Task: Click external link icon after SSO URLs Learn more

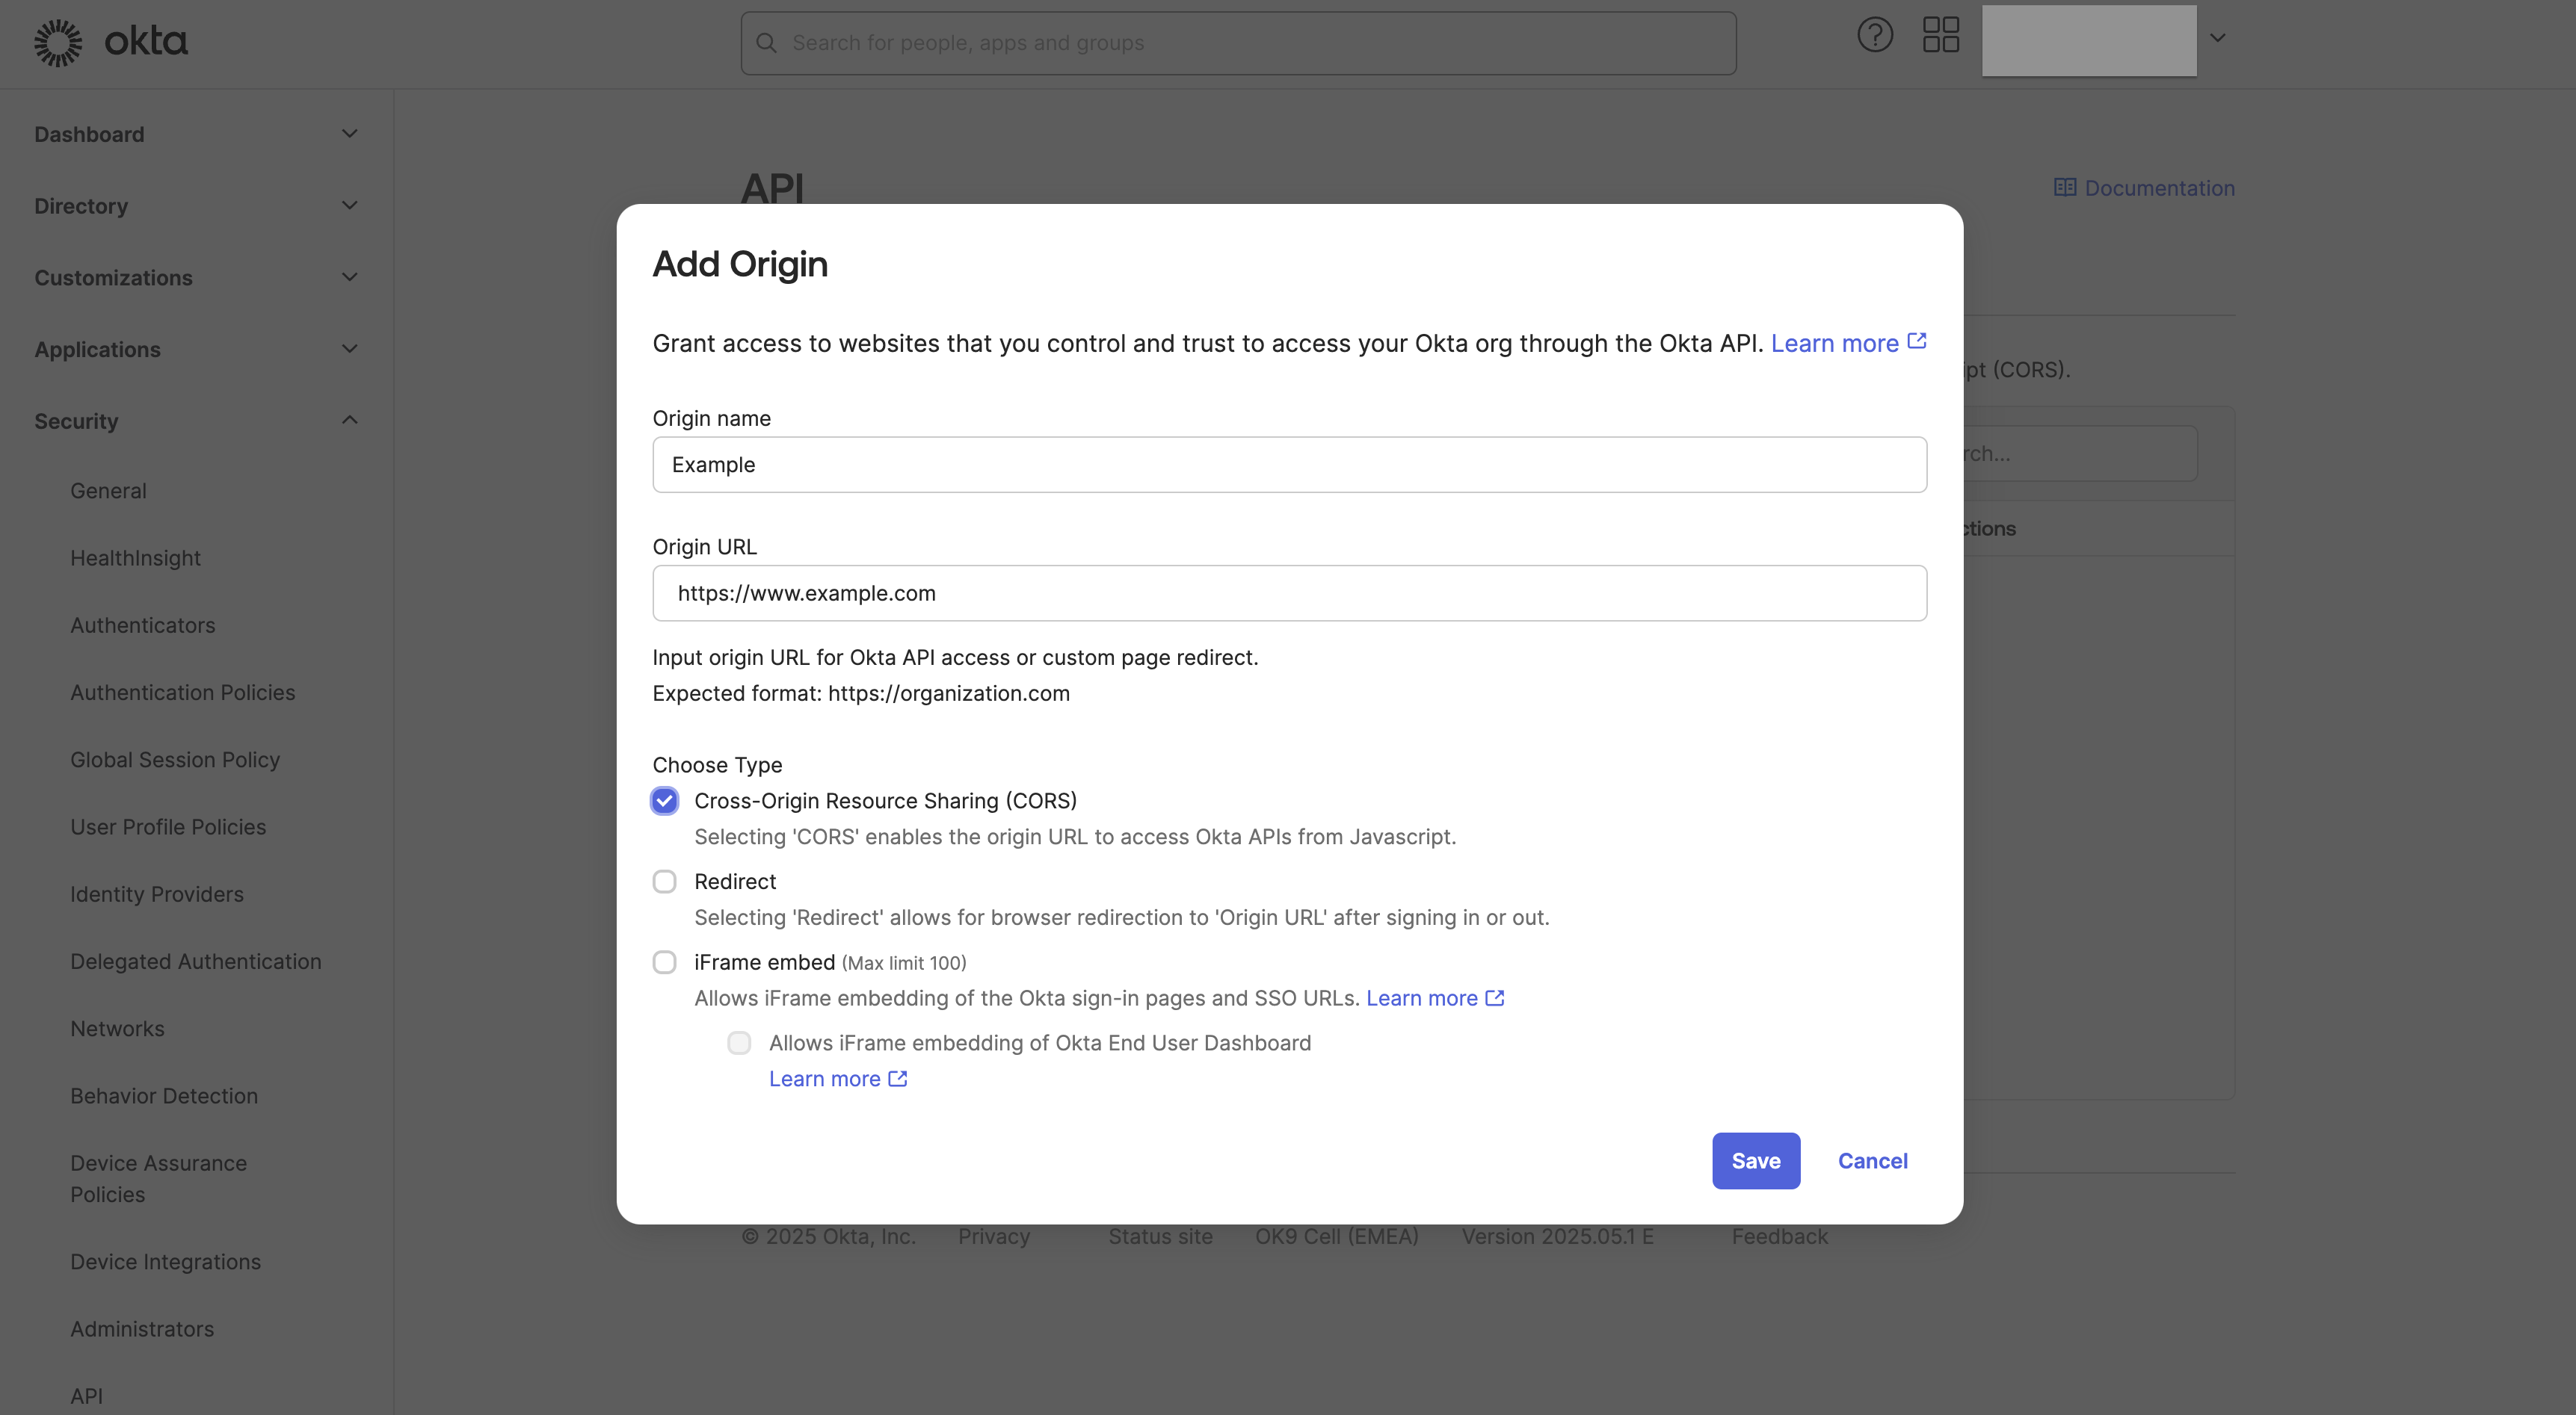Action: click(x=1495, y=998)
